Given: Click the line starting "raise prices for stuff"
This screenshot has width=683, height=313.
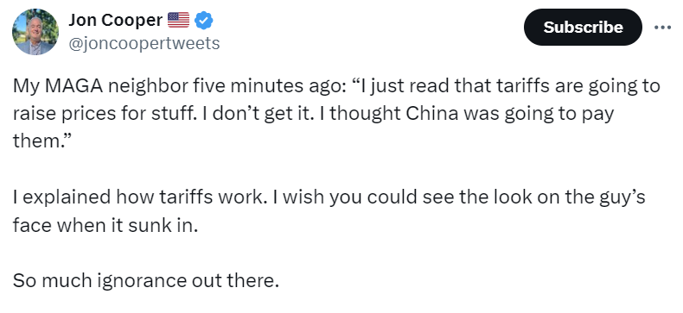Looking at the screenshot, I should 313,114.
